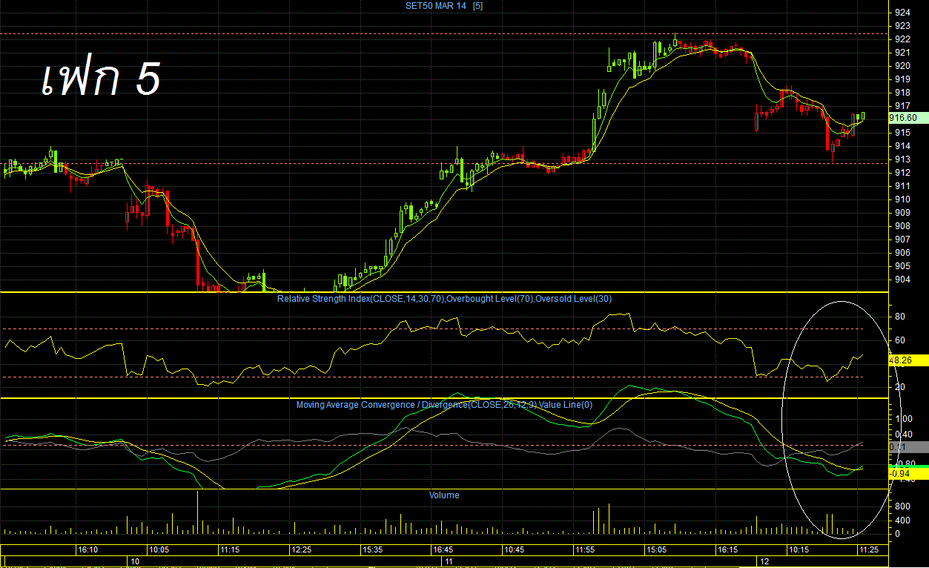Click price axis label 924
The height and width of the screenshot is (568, 929).
[902, 13]
